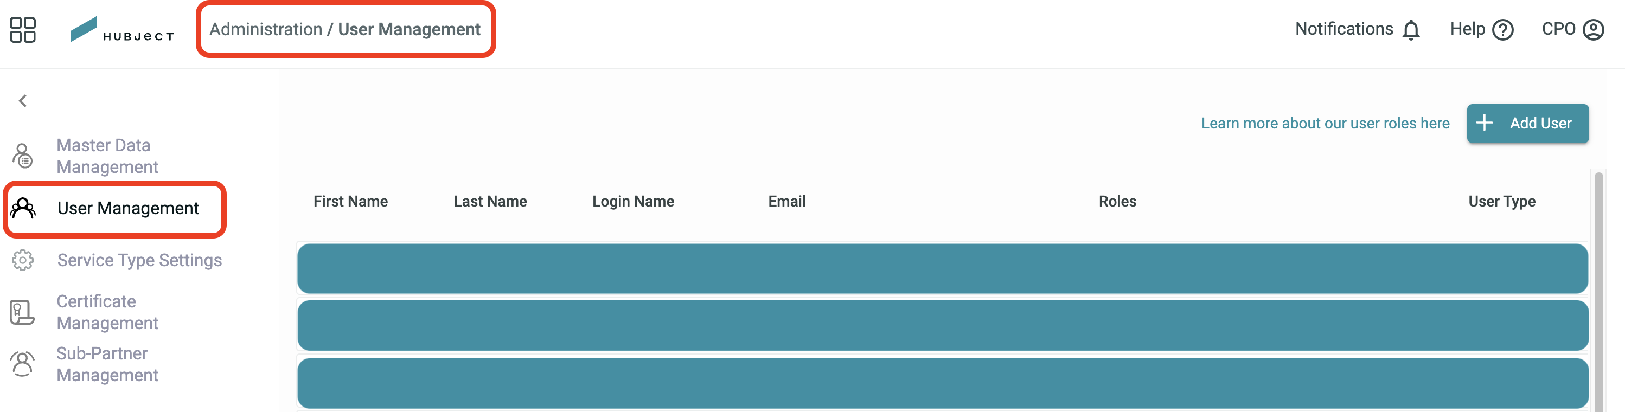
Task: Sort by the Login Name column header
Action: click(x=633, y=201)
